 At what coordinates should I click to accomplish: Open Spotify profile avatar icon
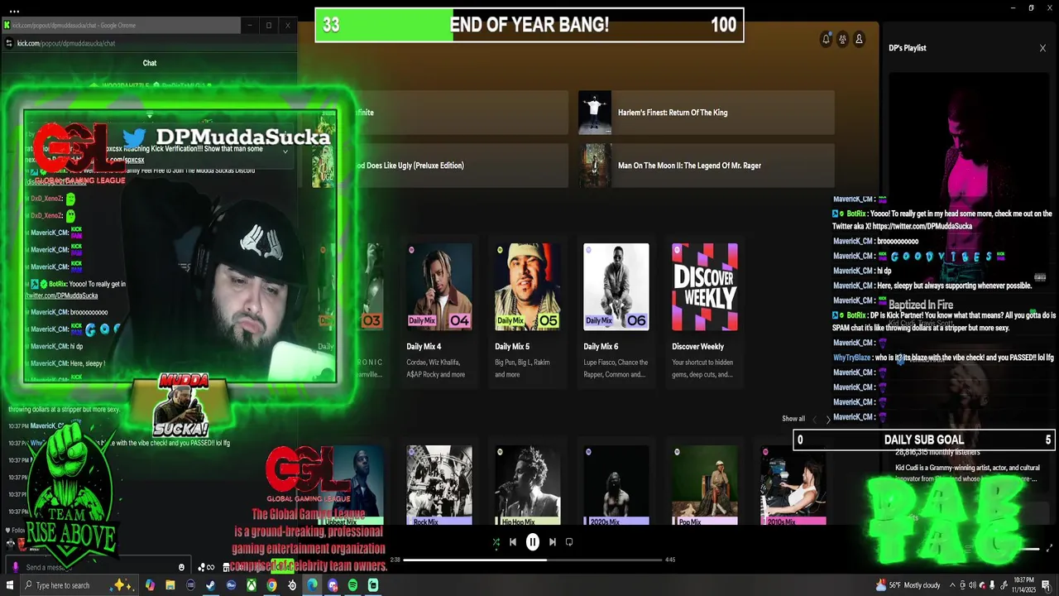click(x=859, y=39)
